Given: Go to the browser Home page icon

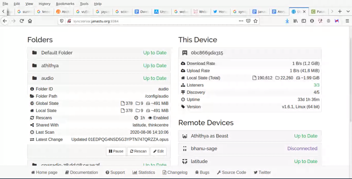Looking at the screenshot, I should (30, 21).
